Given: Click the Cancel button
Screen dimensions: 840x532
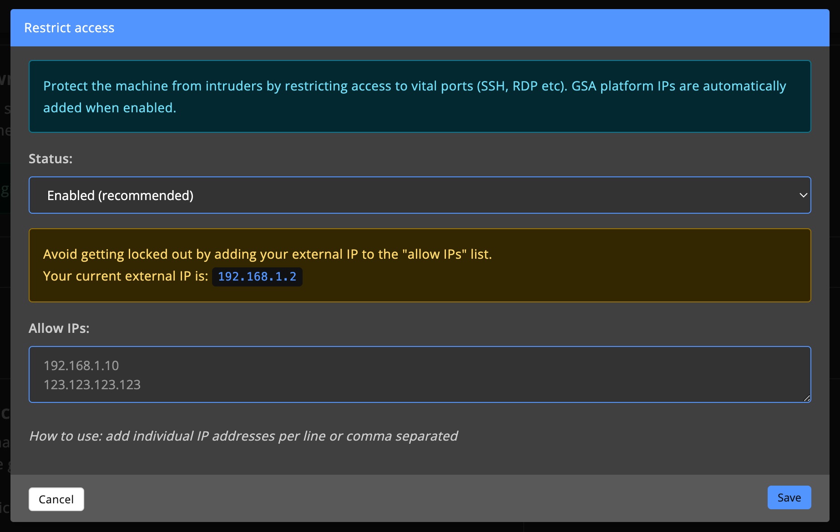Looking at the screenshot, I should (56, 499).
